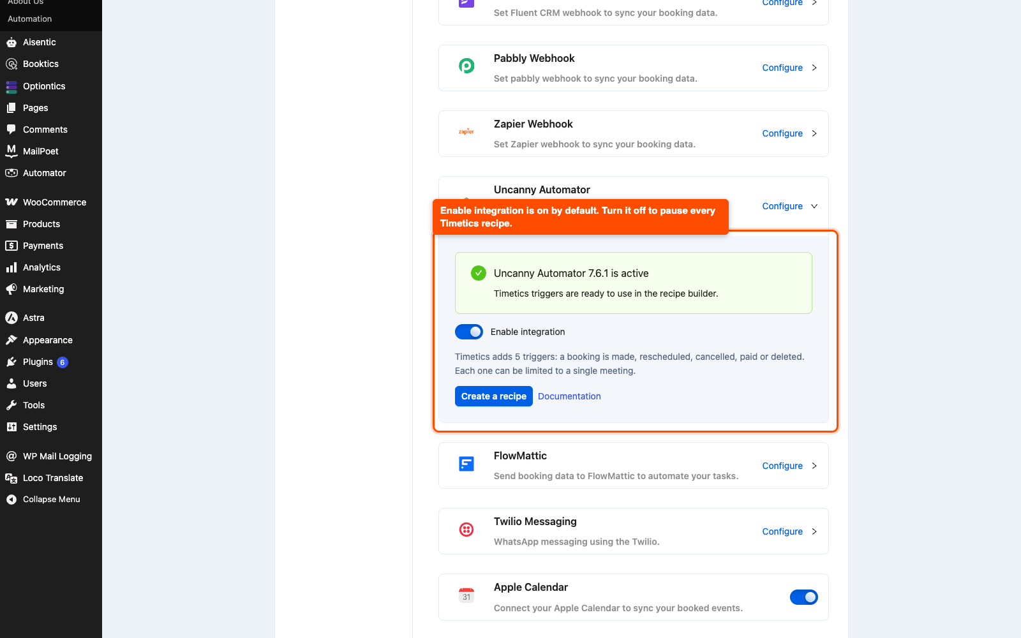Click the Apple Calendar icon
1021x638 pixels.
466,595
